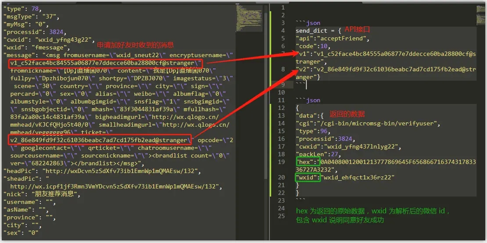Click line number 19 in right gutter
The image size is (487, 243).
coord(281,162)
